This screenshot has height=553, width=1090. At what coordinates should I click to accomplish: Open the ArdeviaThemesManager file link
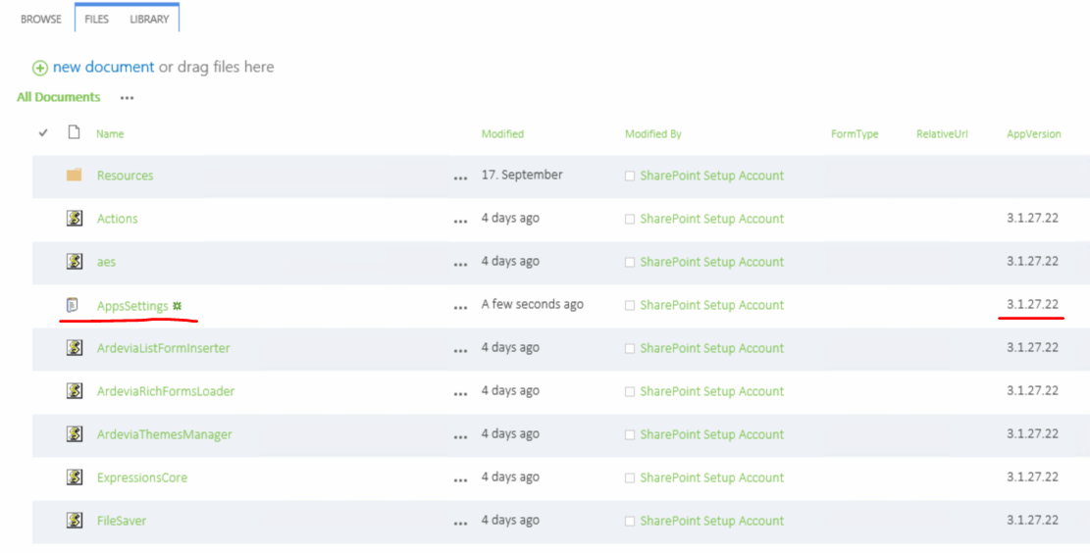(164, 434)
